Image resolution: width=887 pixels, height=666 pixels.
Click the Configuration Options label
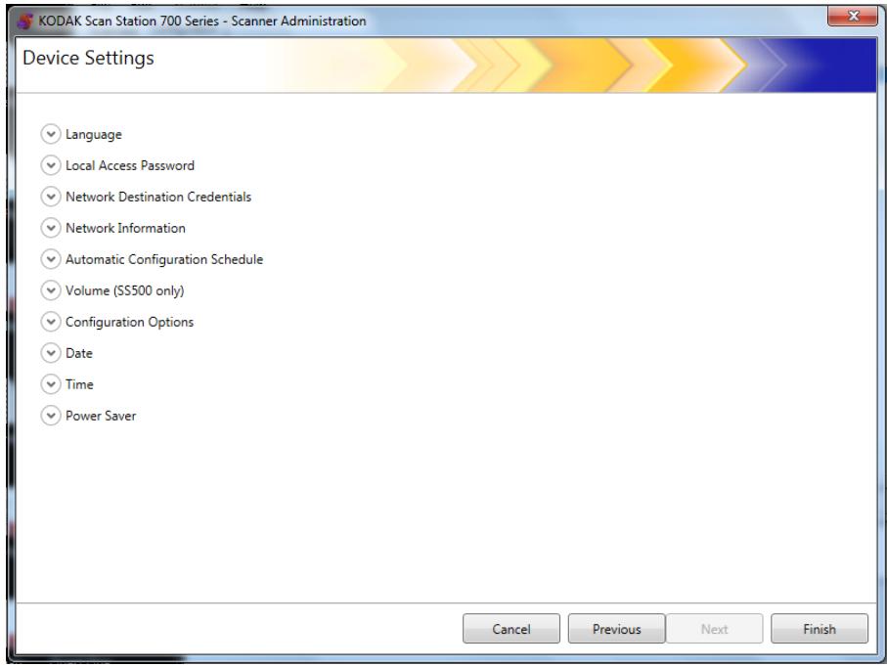tap(129, 322)
